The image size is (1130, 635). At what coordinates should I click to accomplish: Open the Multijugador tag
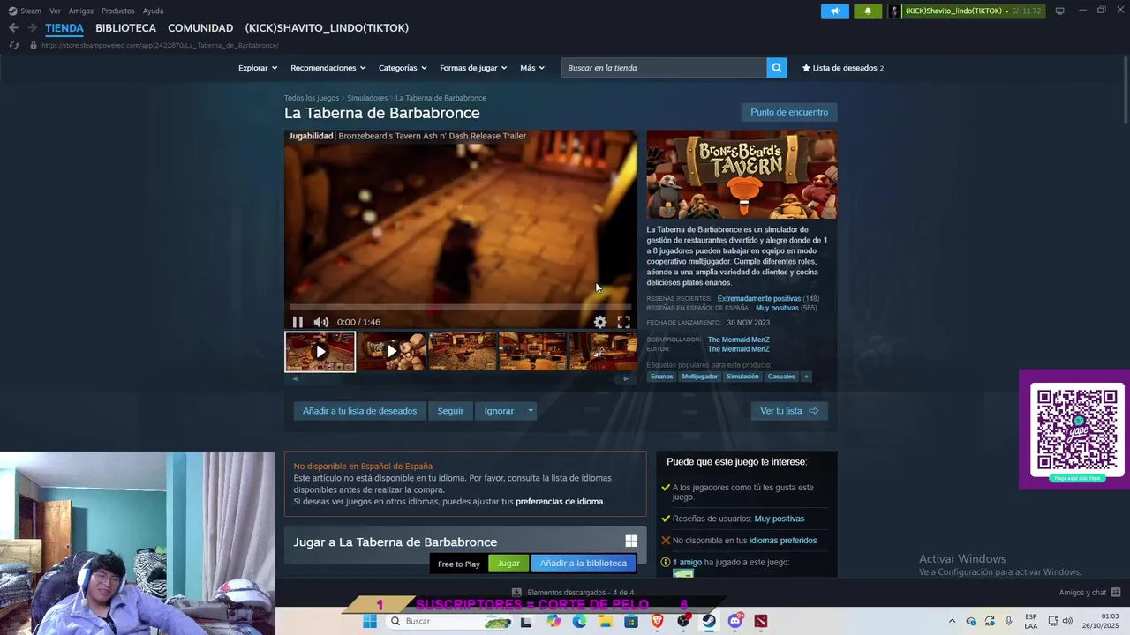coord(699,377)
